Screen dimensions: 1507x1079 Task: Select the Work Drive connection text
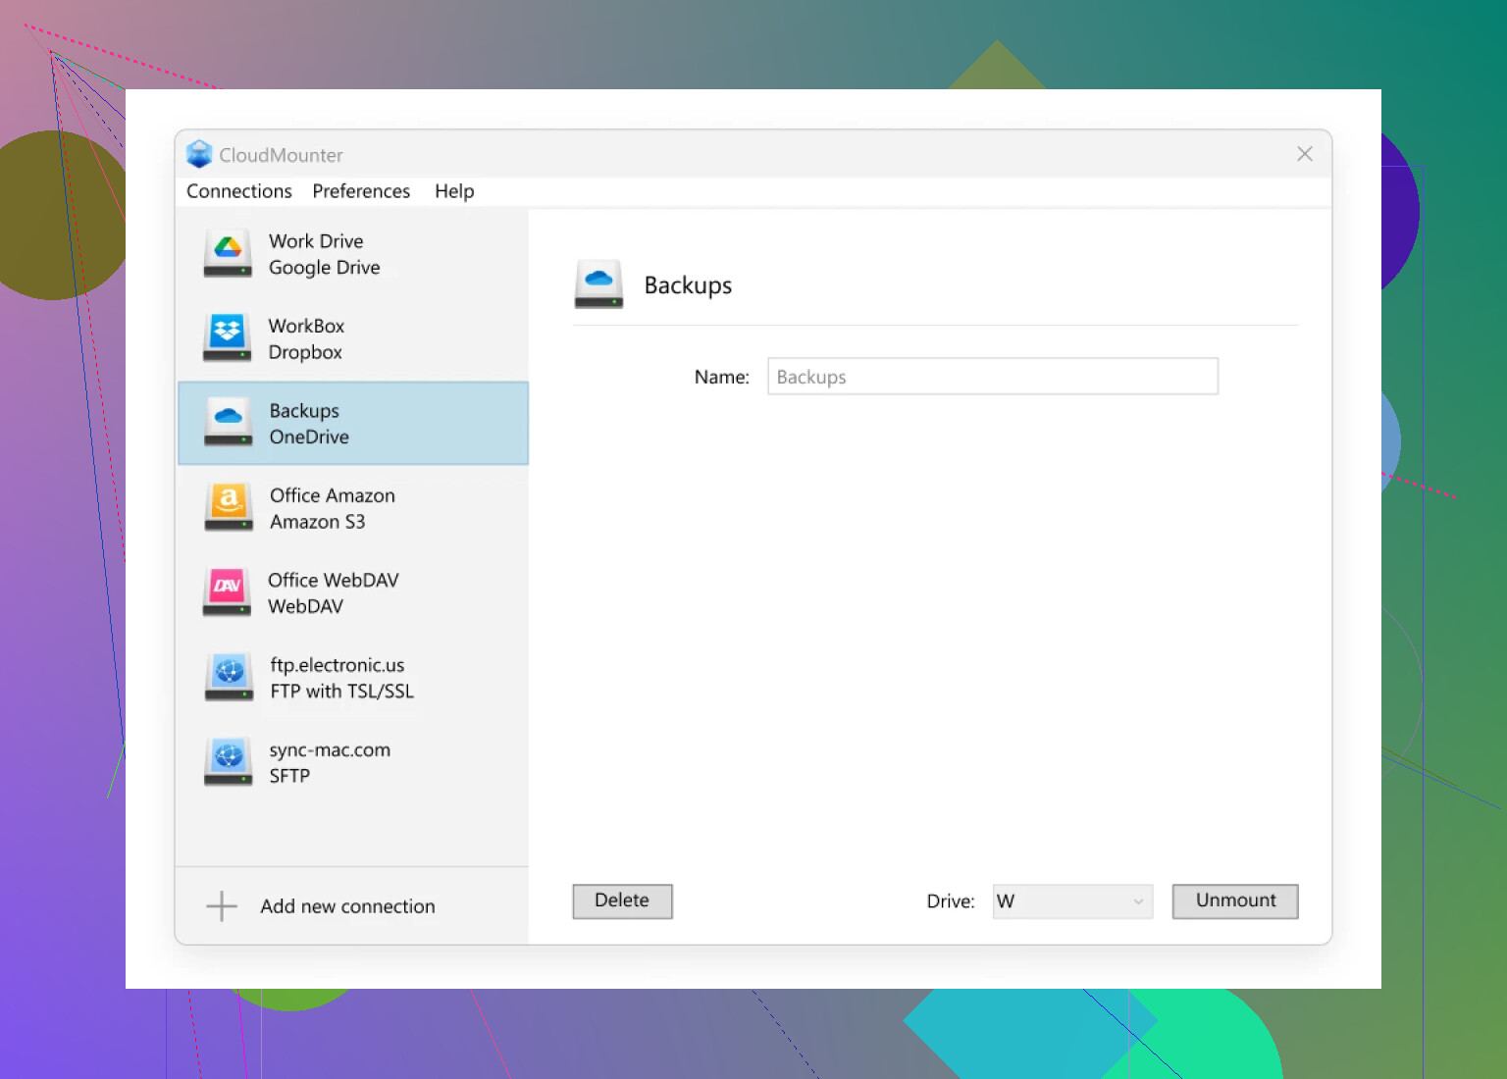[316, 241]
